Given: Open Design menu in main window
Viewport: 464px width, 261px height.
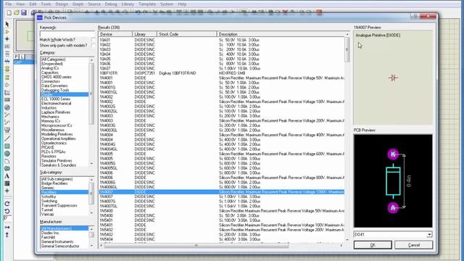Looking at the screenshot, I should [62, 4].
